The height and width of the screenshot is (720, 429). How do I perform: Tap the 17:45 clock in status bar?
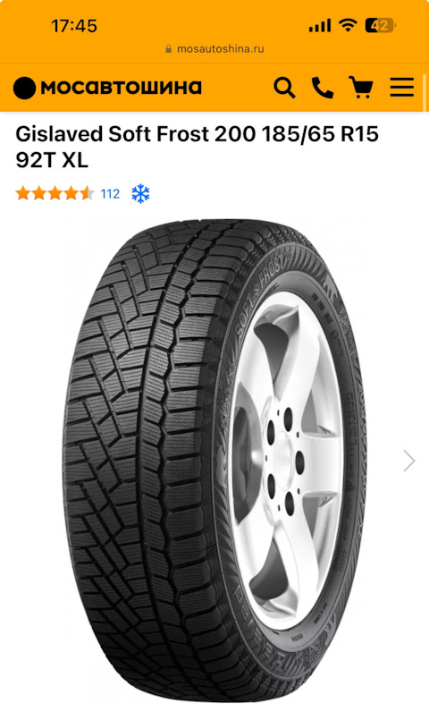[x=74, y=26]
